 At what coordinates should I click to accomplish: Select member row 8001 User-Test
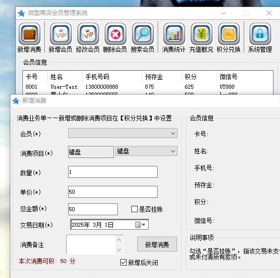click(148, 87)
